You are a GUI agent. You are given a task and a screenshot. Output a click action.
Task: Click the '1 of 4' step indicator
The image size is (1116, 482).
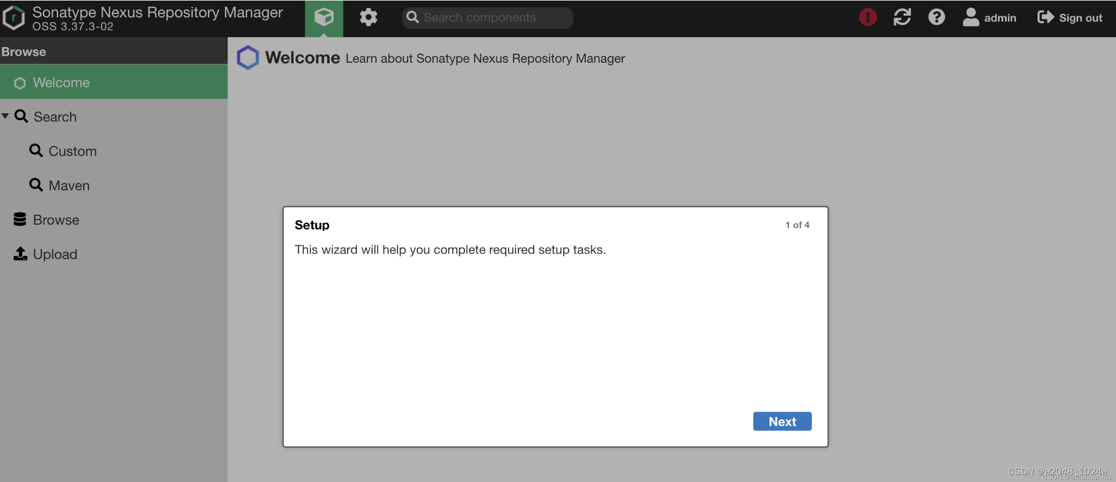tap(797, 225)
